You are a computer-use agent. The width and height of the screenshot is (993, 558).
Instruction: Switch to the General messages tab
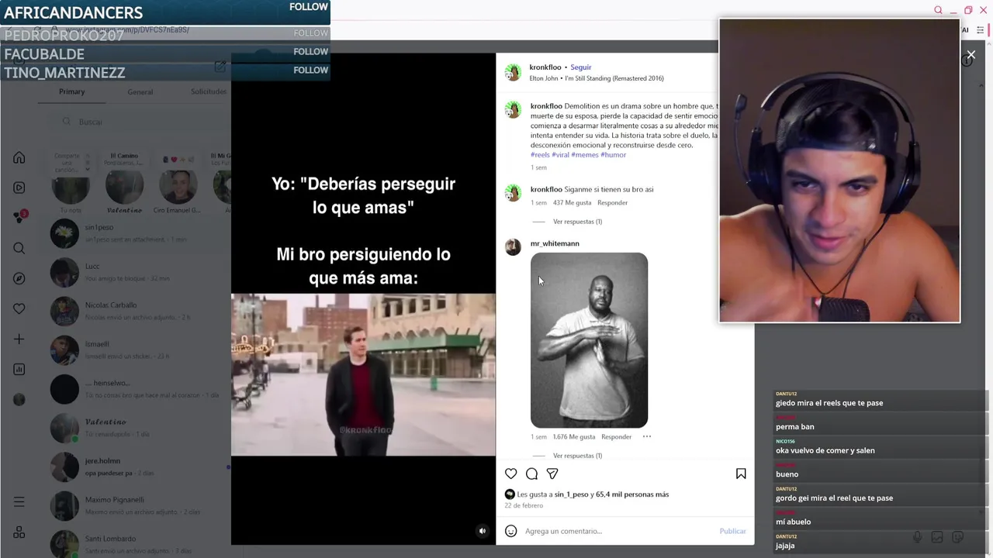(x=140, y=91)
